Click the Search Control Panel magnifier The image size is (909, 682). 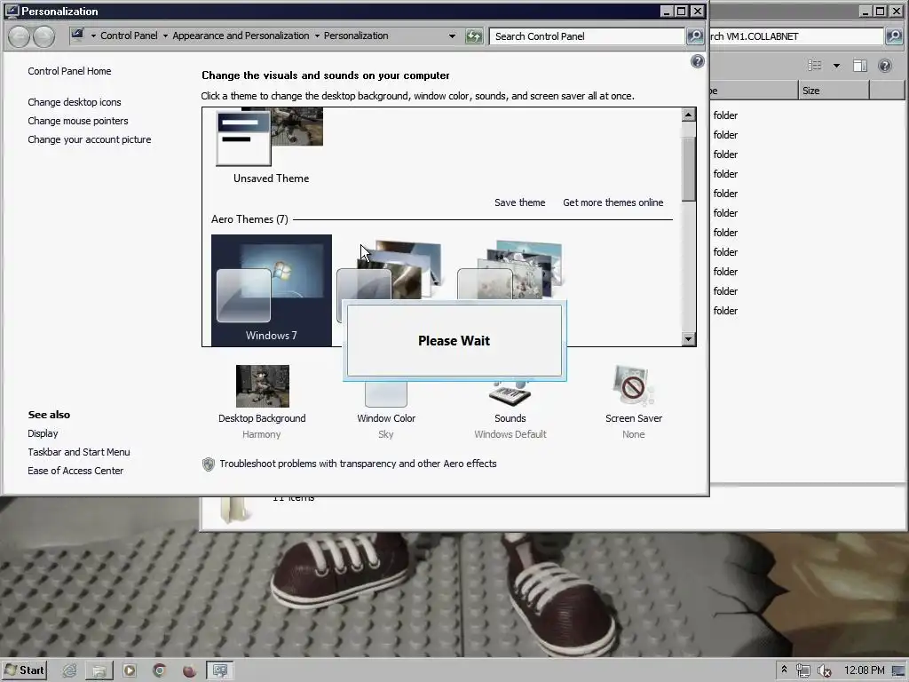pos(694,36)
